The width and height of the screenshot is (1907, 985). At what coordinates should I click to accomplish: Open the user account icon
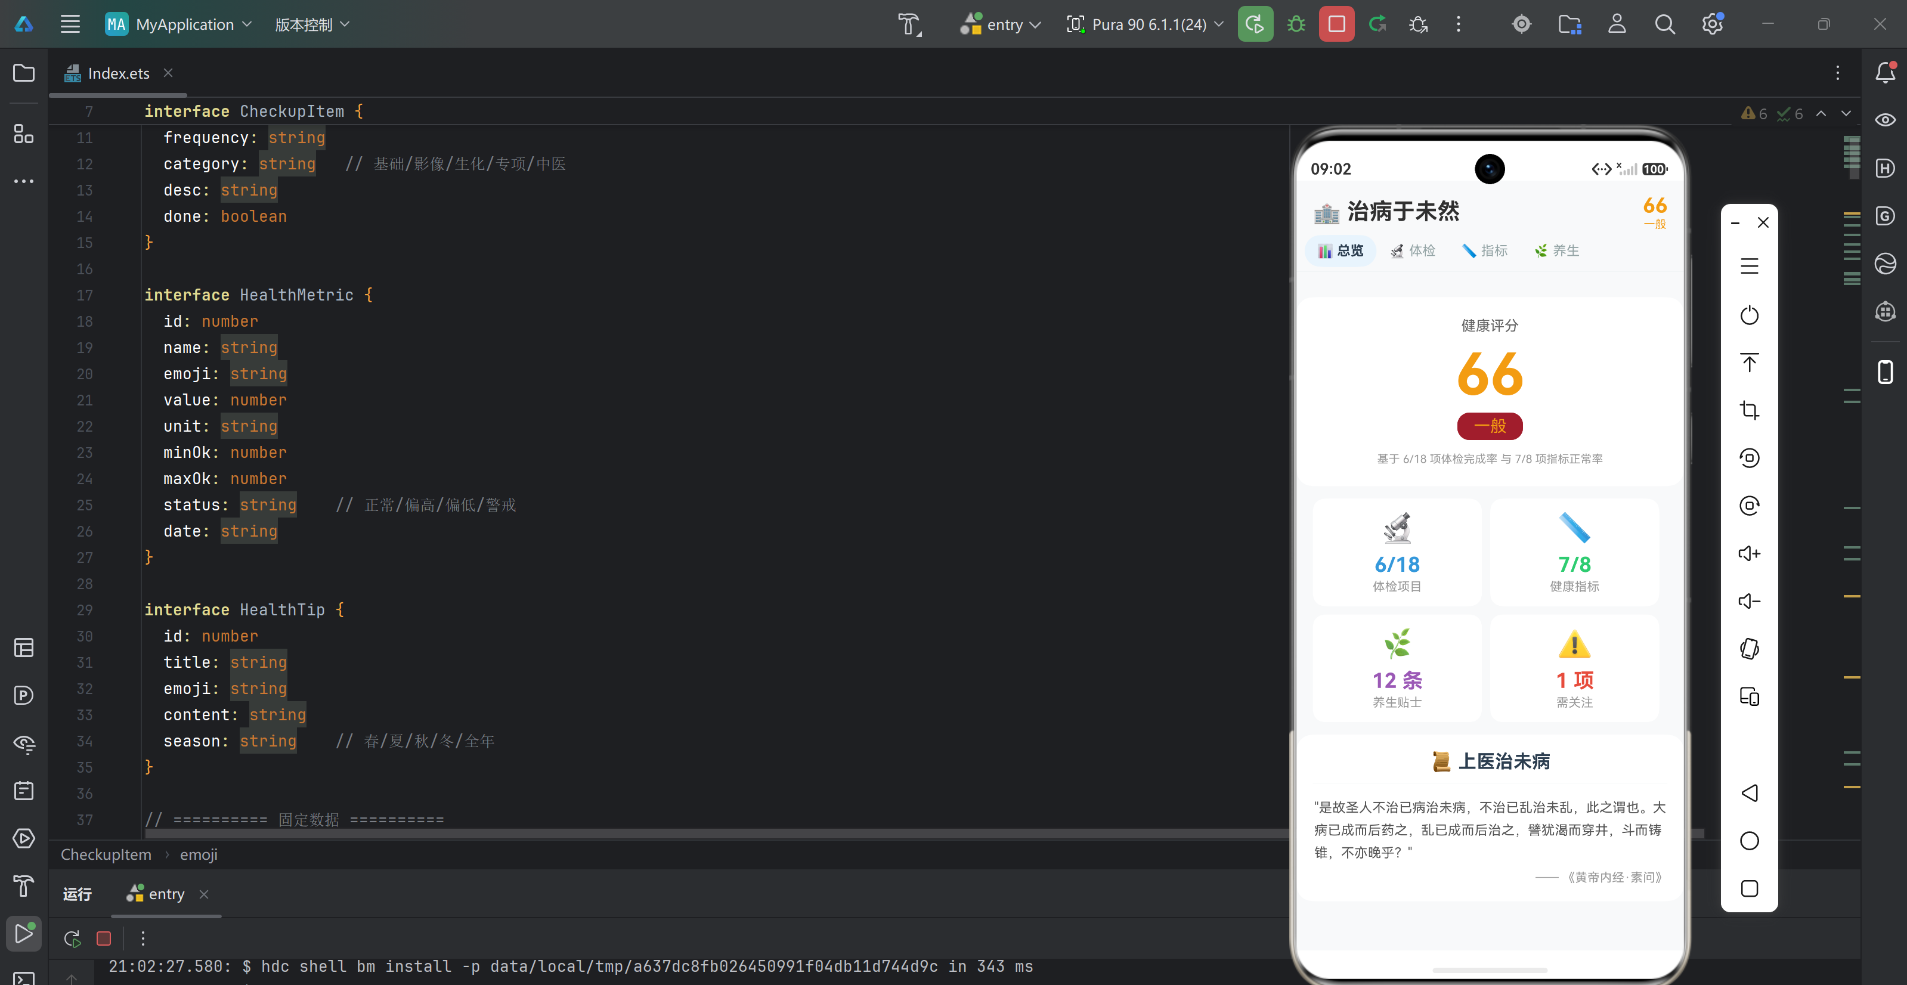point(1617,24)
